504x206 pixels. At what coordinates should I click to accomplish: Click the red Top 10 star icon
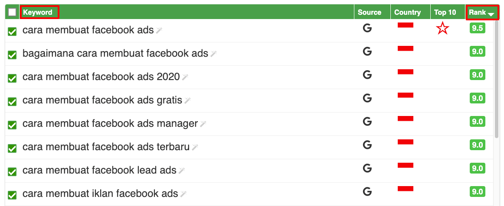tap(442, 29)
